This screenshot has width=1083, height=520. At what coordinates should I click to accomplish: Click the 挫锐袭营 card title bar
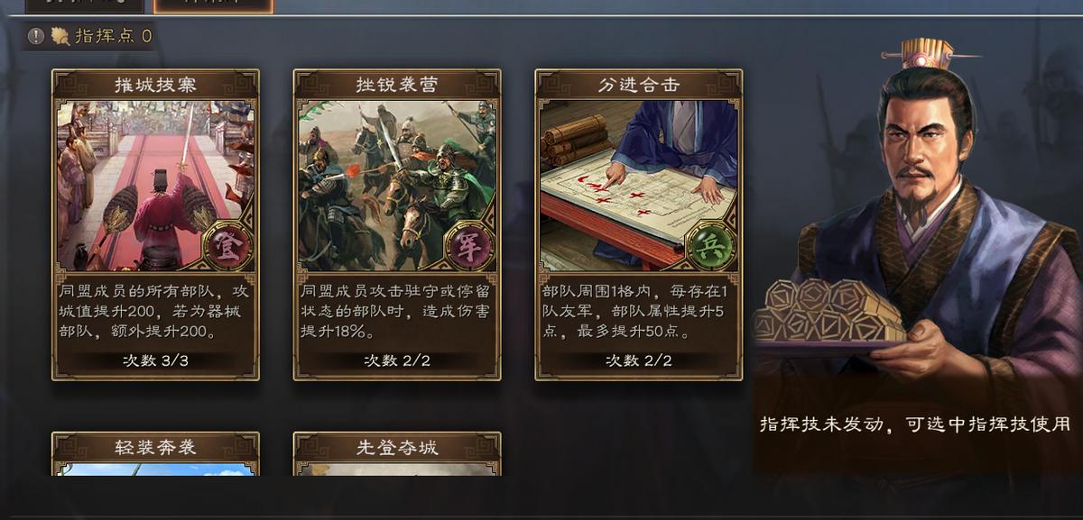click(397, 85)
